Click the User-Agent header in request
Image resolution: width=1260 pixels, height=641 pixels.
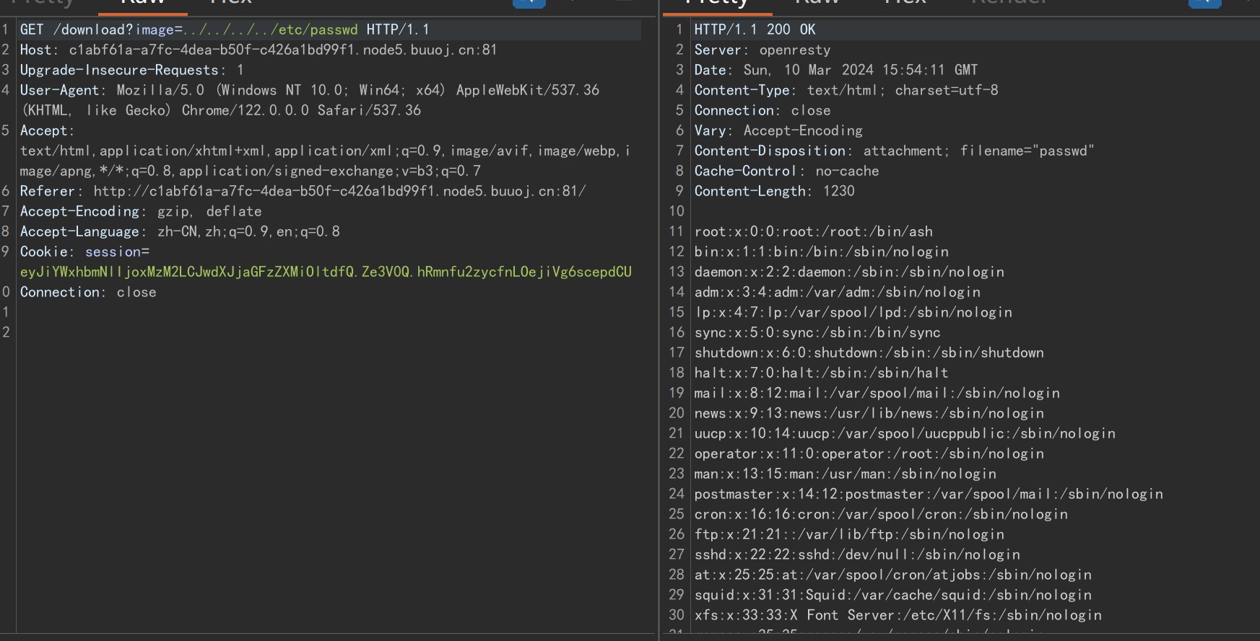pos(310,100)
